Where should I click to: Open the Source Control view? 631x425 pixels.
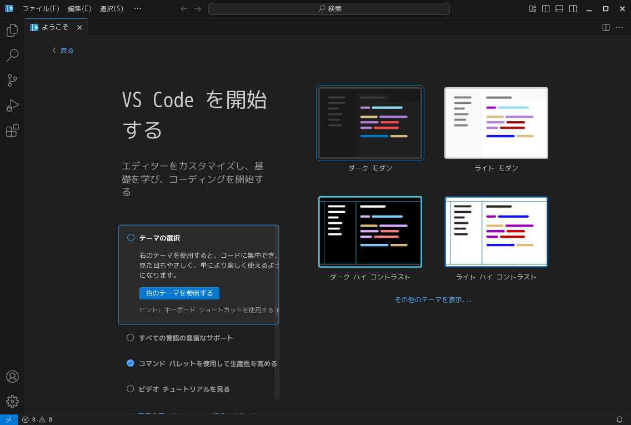pos(12,80)
